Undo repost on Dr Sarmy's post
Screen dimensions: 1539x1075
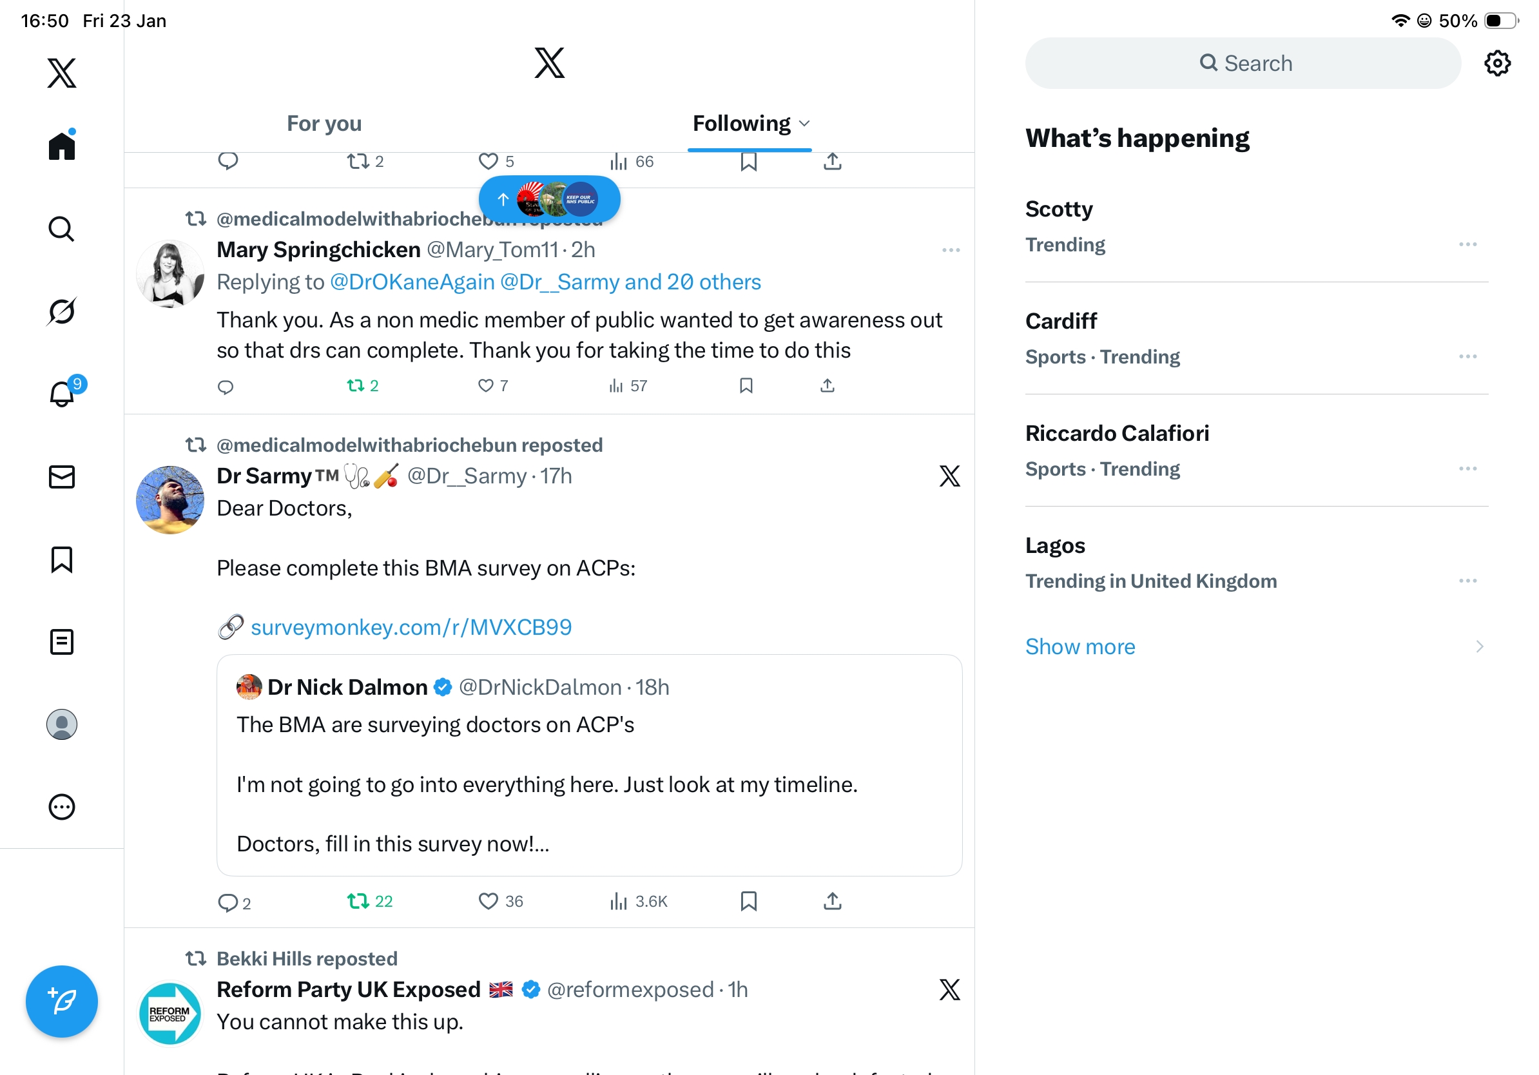[x=358, y=901]
